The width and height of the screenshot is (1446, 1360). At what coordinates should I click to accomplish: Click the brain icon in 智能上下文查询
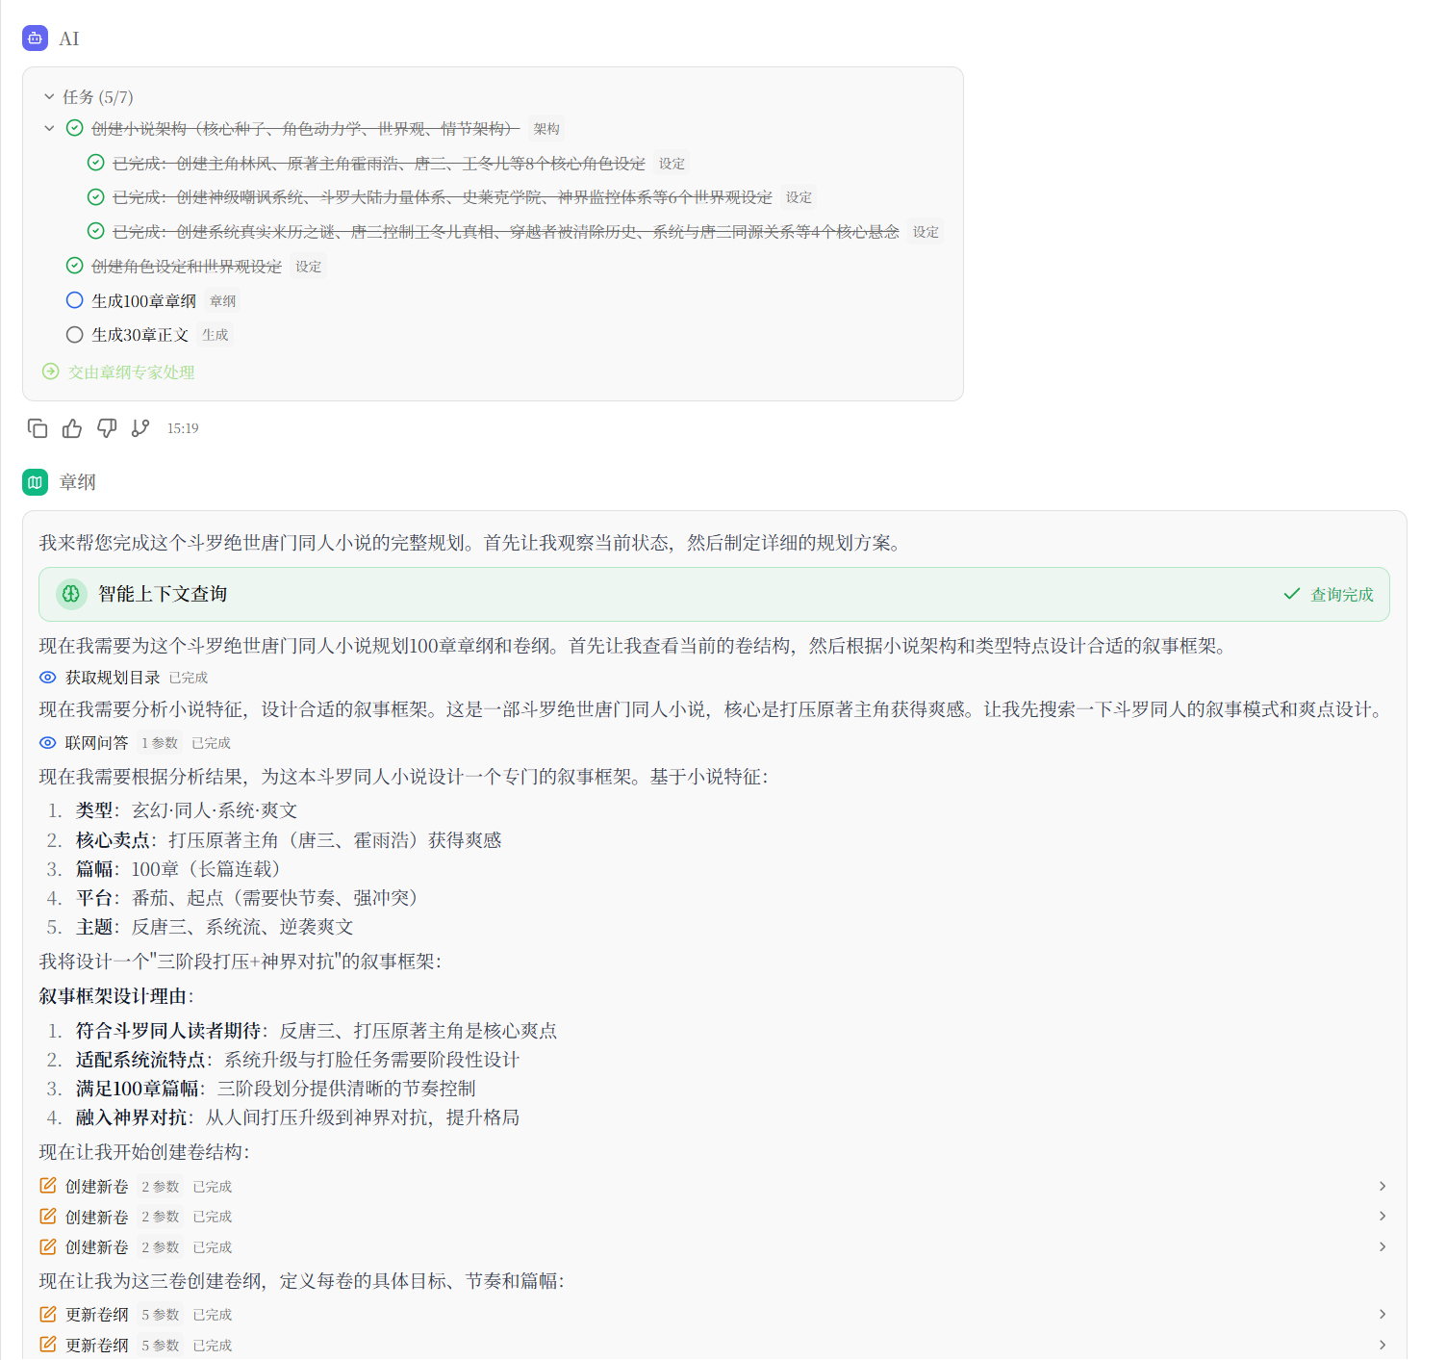point(71,594)
